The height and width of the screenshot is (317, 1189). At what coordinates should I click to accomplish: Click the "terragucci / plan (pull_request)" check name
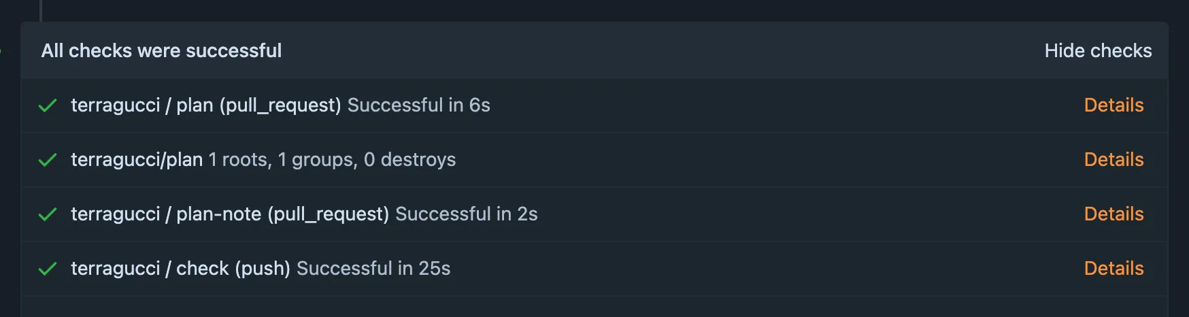(x=206, y=105)
